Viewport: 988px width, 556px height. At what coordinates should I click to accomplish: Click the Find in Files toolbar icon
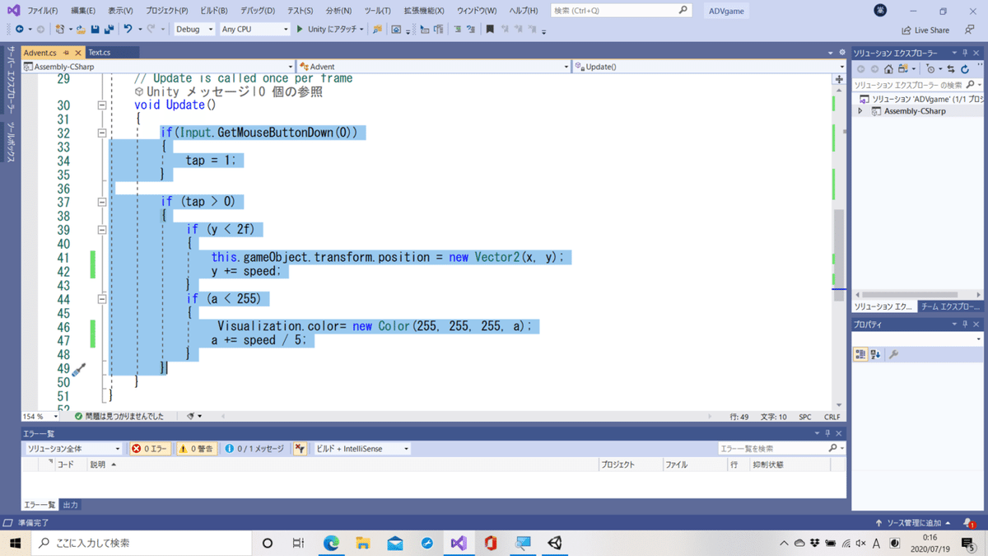tap(377, 29)
